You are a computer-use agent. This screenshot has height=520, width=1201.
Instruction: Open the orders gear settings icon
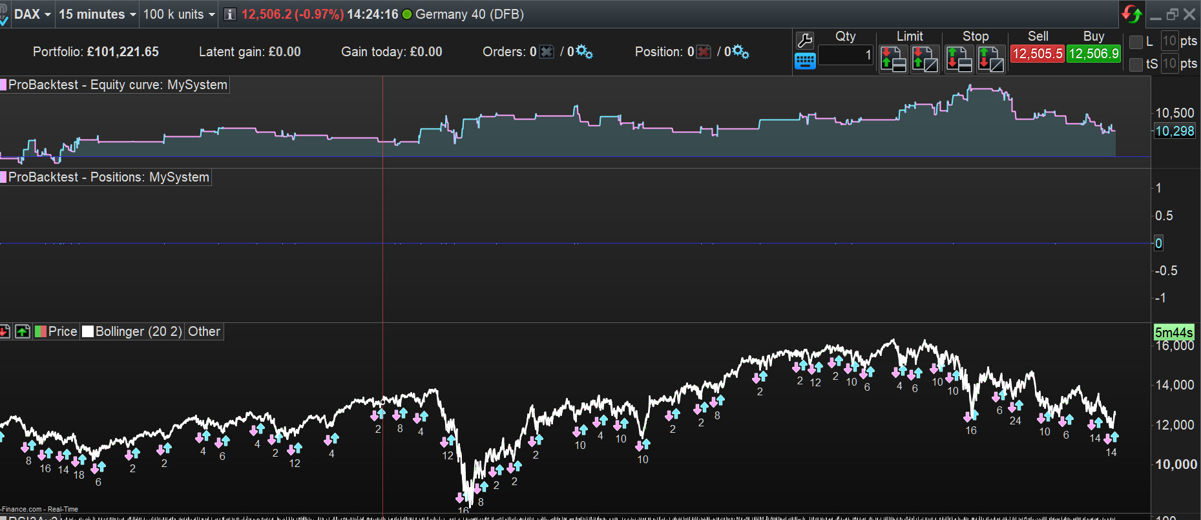584,52
